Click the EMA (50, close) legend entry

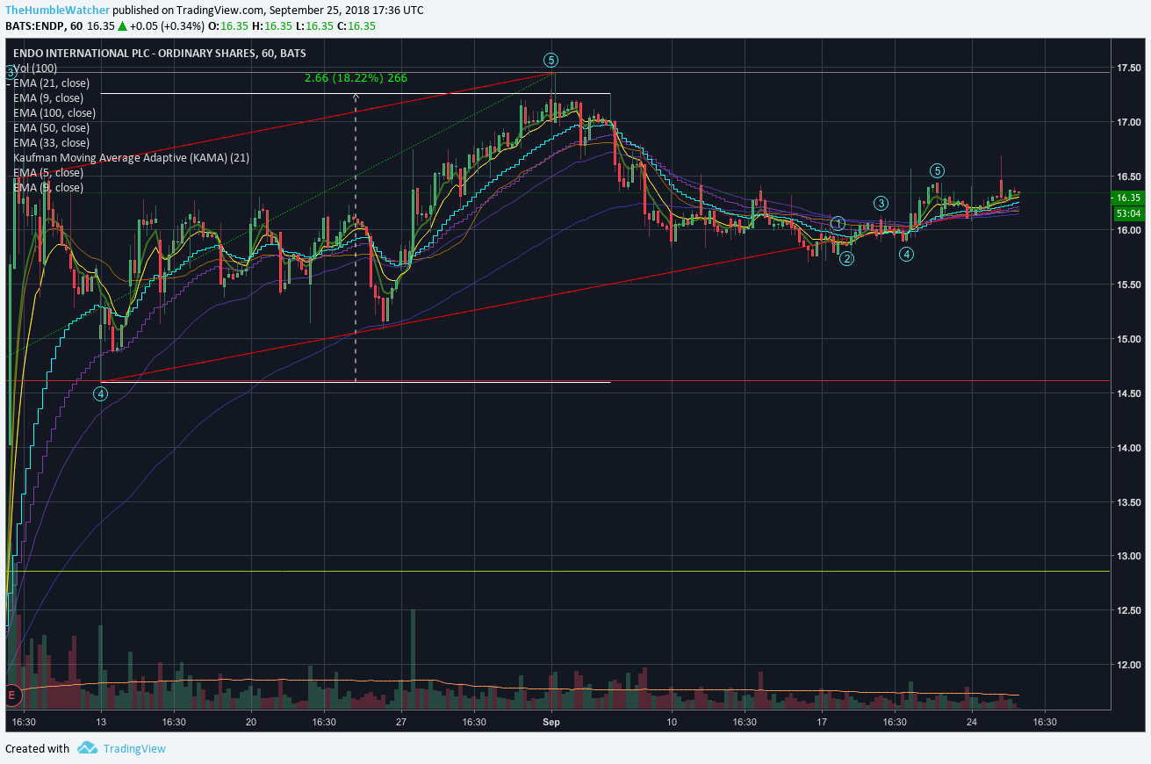[52, 127]
